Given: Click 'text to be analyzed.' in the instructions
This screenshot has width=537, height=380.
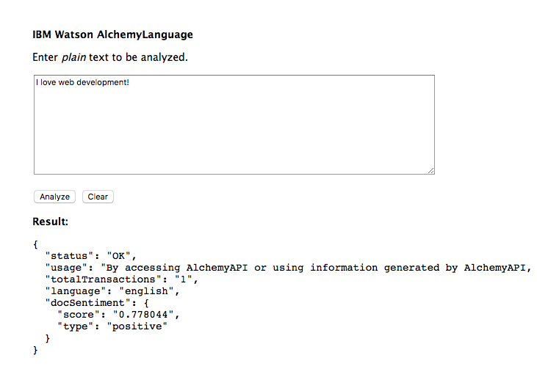Looking at the screenshot, I should (x=138, y=57).
